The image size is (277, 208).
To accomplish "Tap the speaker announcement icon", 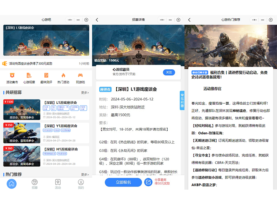I will 5,63.
